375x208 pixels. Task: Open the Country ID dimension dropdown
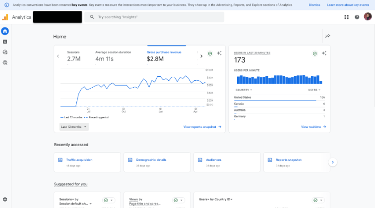(x=223, y=199)
